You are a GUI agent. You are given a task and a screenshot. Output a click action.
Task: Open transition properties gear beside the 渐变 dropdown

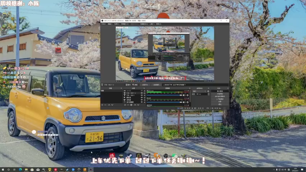point(208,91)
